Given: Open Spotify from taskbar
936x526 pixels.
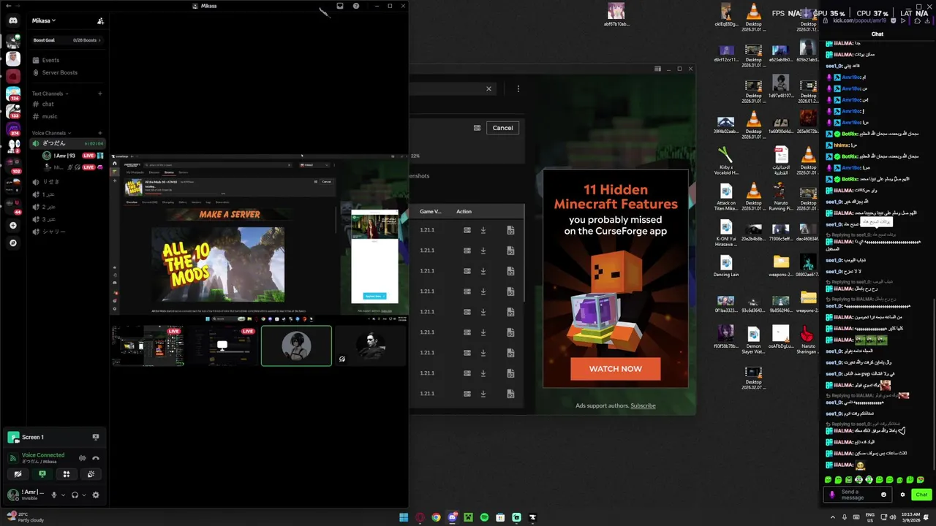Looking at the screenshot, I should (x=484, y=517).
